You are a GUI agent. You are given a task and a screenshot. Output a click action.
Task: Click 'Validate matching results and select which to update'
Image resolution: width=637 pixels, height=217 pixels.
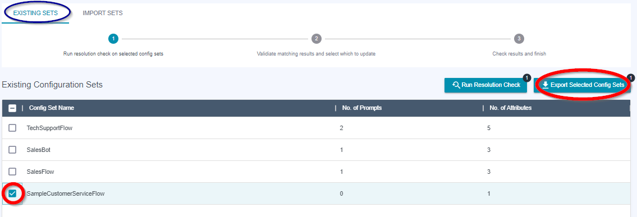(316, 53)
